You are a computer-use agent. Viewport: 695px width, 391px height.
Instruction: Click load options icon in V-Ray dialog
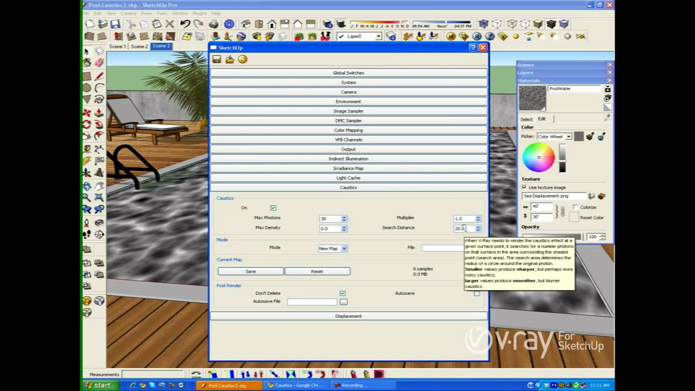click(230, 59)
